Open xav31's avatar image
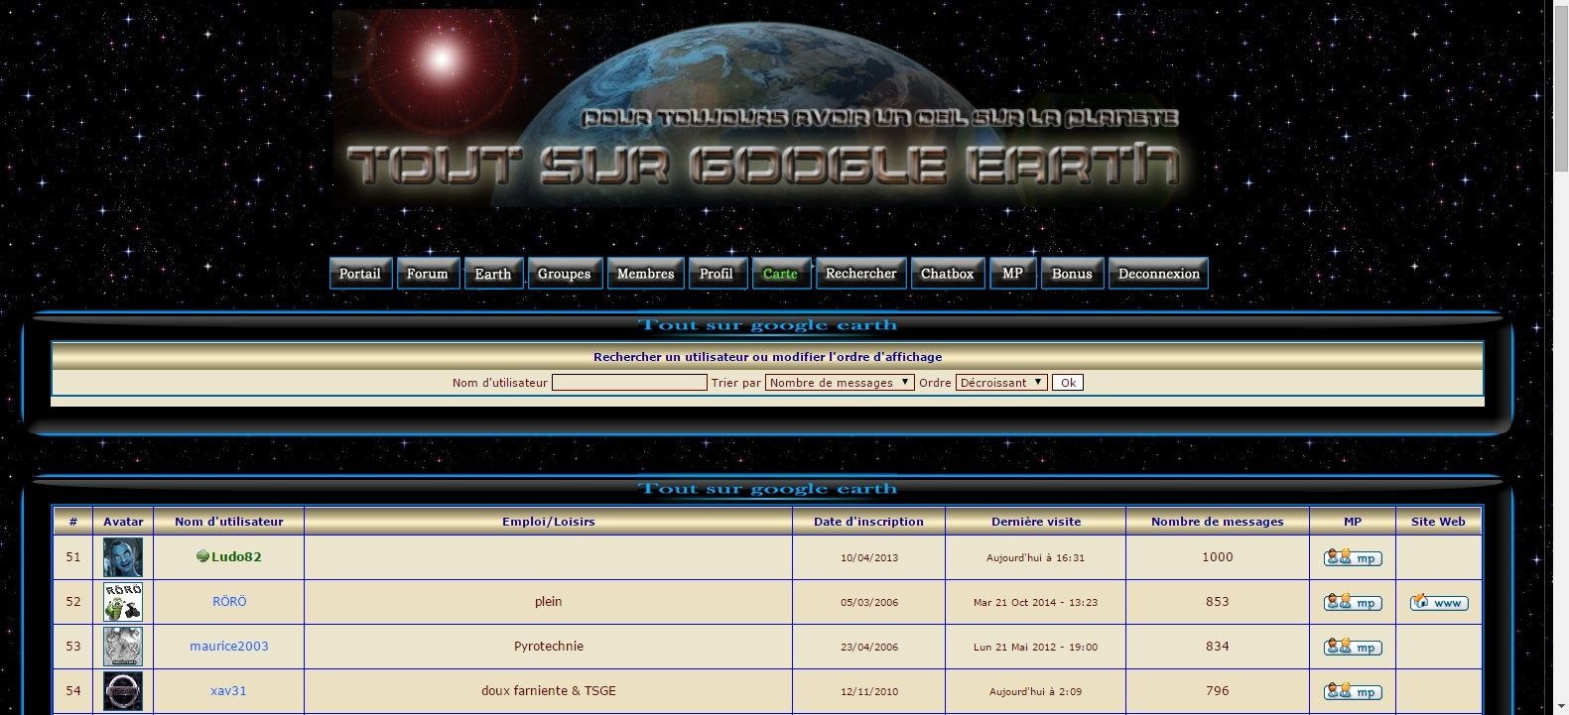The width and height of the screenshot is (1569, 715). coord(123,691)
